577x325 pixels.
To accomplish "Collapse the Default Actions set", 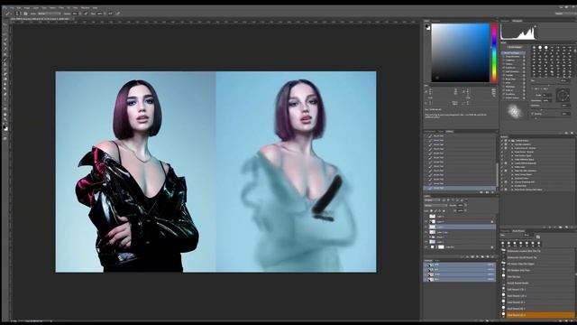I will [x=509, y=141].
